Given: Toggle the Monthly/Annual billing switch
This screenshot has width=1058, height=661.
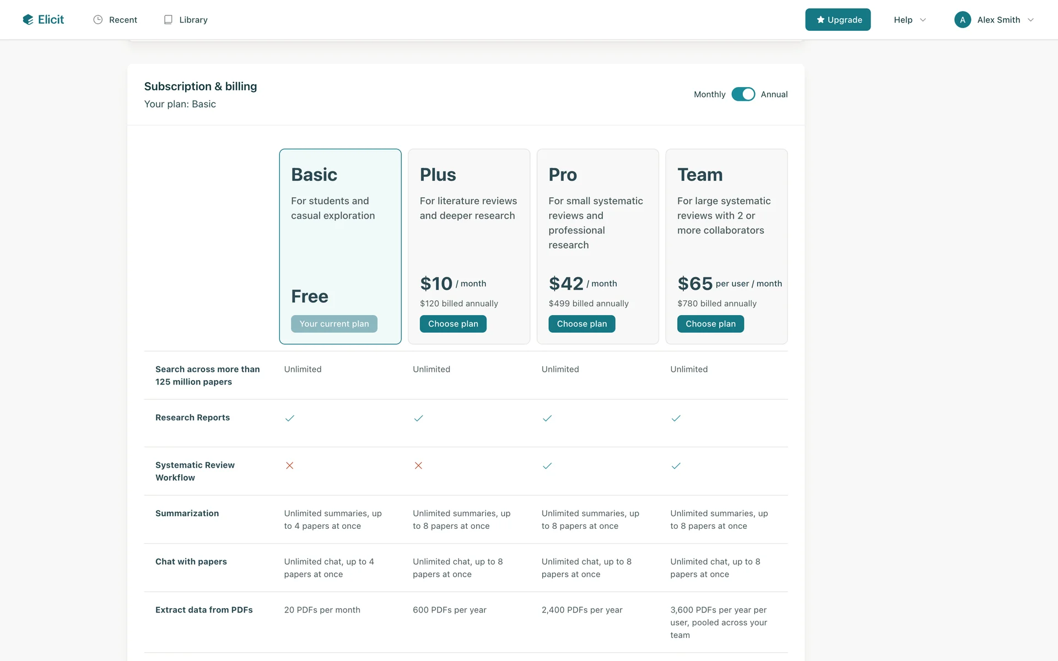Looking at the screenshot, I should coord(743,94).
